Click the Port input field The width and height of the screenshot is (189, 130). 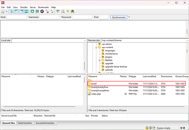click(x=104, y=17)
